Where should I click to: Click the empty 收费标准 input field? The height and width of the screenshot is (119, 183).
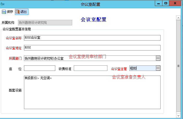[90, 68]
